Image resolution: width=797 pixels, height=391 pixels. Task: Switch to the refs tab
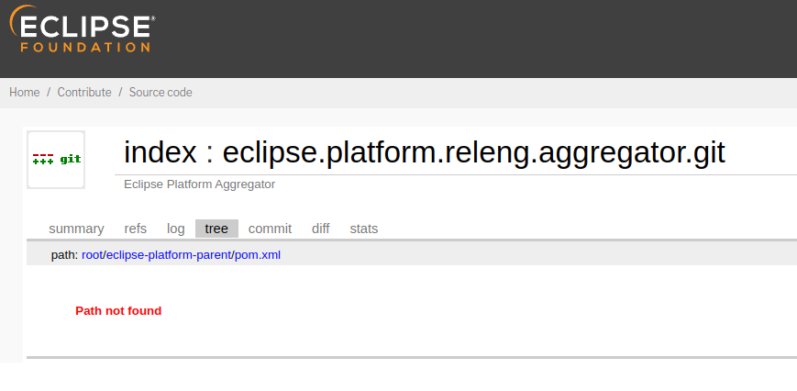point(135,229)
